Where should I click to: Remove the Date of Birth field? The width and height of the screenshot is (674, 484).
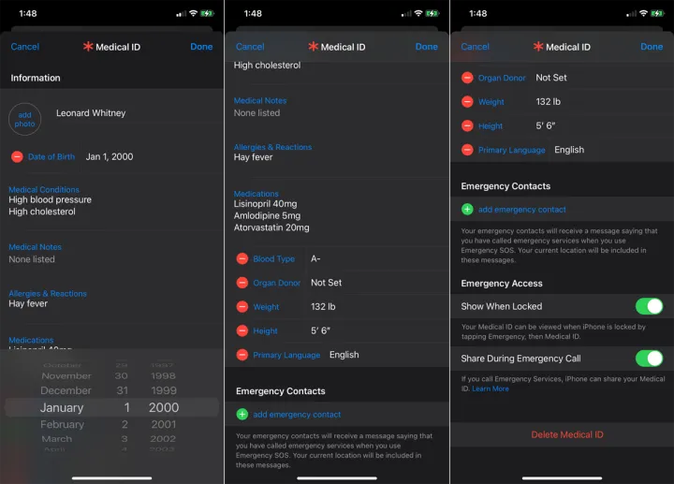pos(17,156)
